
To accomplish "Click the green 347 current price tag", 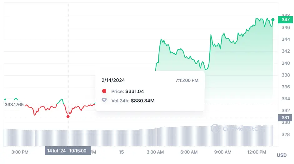I will coord(285,20).
